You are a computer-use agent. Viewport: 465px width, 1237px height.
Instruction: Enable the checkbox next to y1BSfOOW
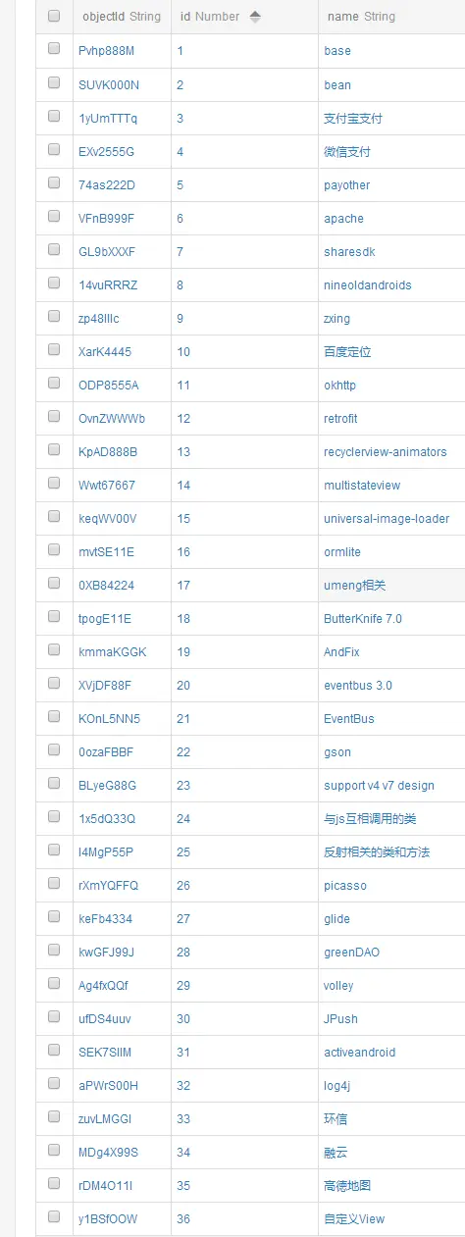coord(54,1217)
